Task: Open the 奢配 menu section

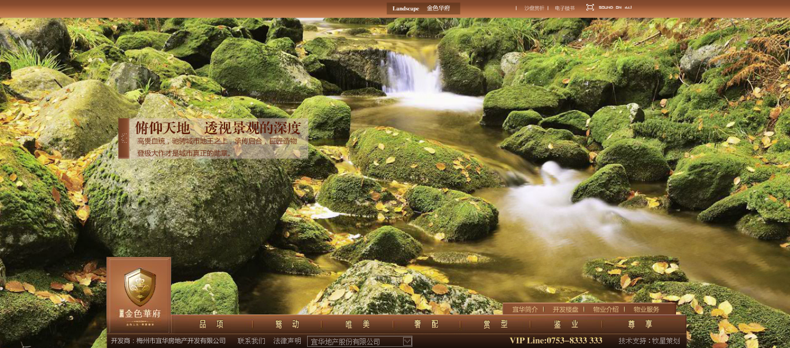Action: 426,324
